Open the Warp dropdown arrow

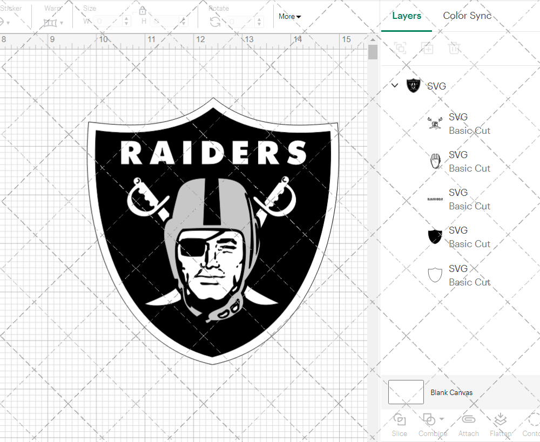click(x=62, y=23)
